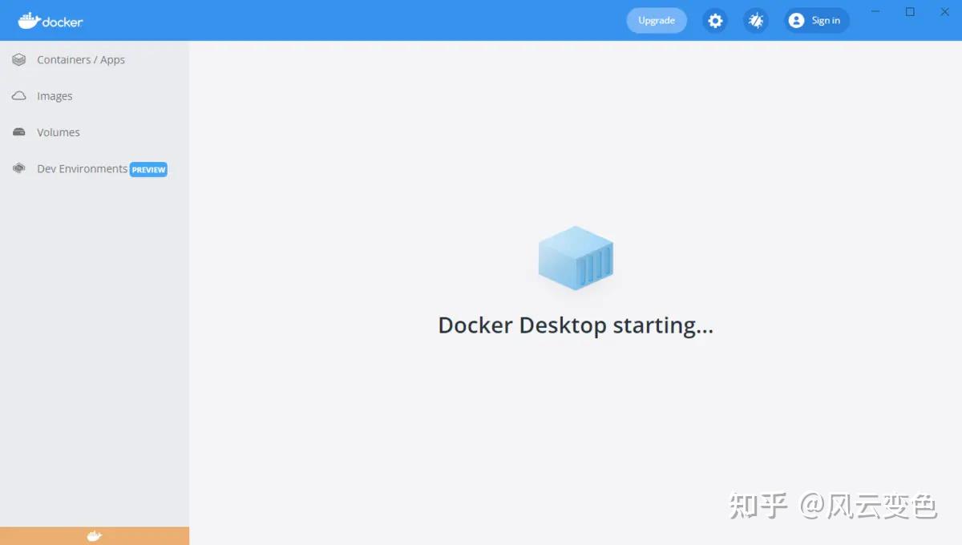Click the whale icon in the status bar
962x545 pixels.
pos(95,535)
